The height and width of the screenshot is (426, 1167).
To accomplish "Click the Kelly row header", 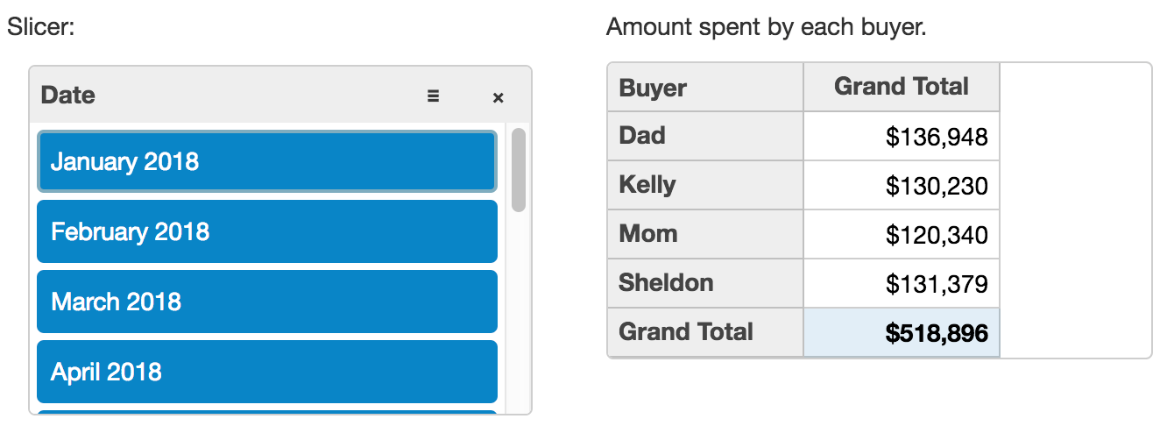I will click(x=704, y=185).
